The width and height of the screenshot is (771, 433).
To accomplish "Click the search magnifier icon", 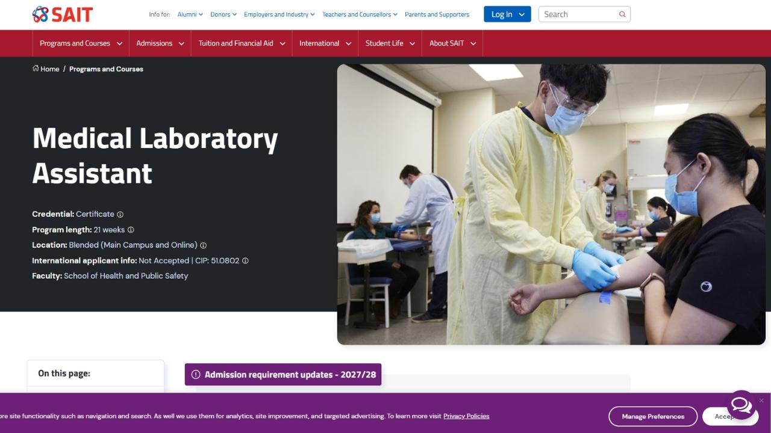I will pyautogui.click(x=622, y=14).
